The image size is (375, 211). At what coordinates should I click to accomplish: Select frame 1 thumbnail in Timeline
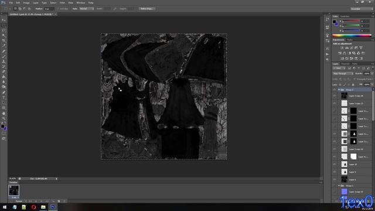click(x=14, y=190)
